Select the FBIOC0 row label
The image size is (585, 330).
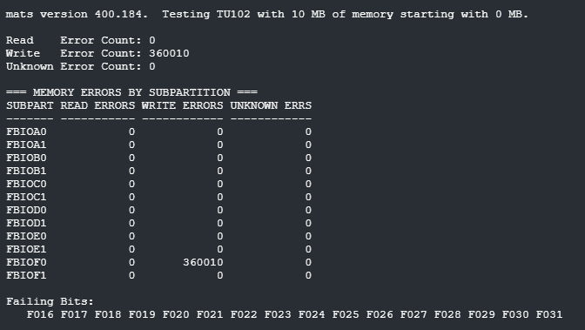click(x=26, y=184)
